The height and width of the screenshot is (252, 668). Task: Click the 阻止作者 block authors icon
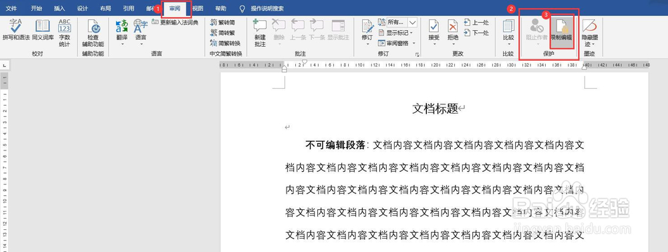tap(536, 25)
